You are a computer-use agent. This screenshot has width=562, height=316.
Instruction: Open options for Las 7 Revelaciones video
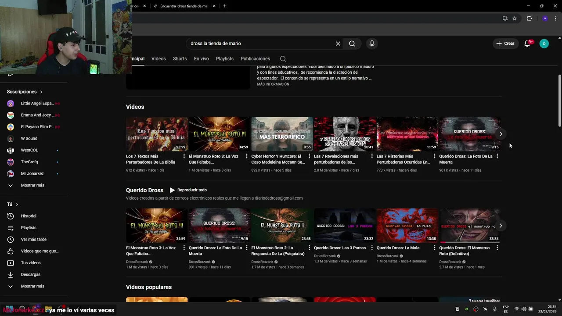point(372,156)
